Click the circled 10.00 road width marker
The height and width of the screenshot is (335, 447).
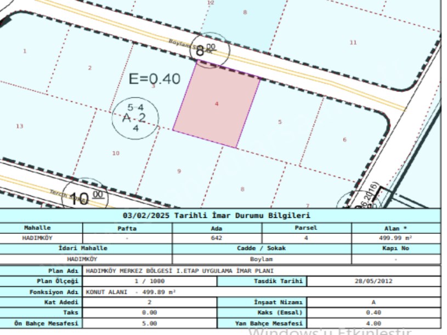tap(84, 196)
